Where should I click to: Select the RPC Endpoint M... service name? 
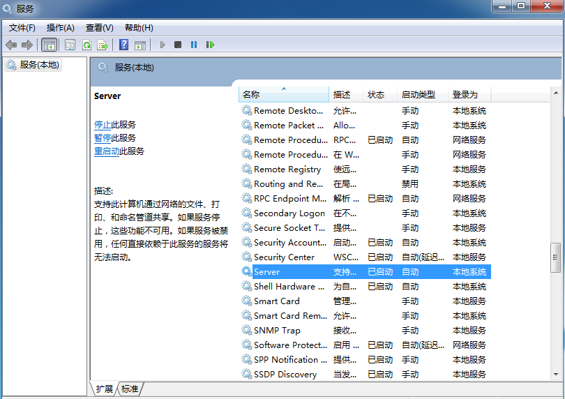click(x=290, y=198)
